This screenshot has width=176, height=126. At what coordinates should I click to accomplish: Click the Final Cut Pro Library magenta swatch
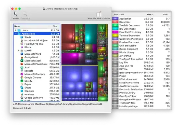[x=115, y=32]
